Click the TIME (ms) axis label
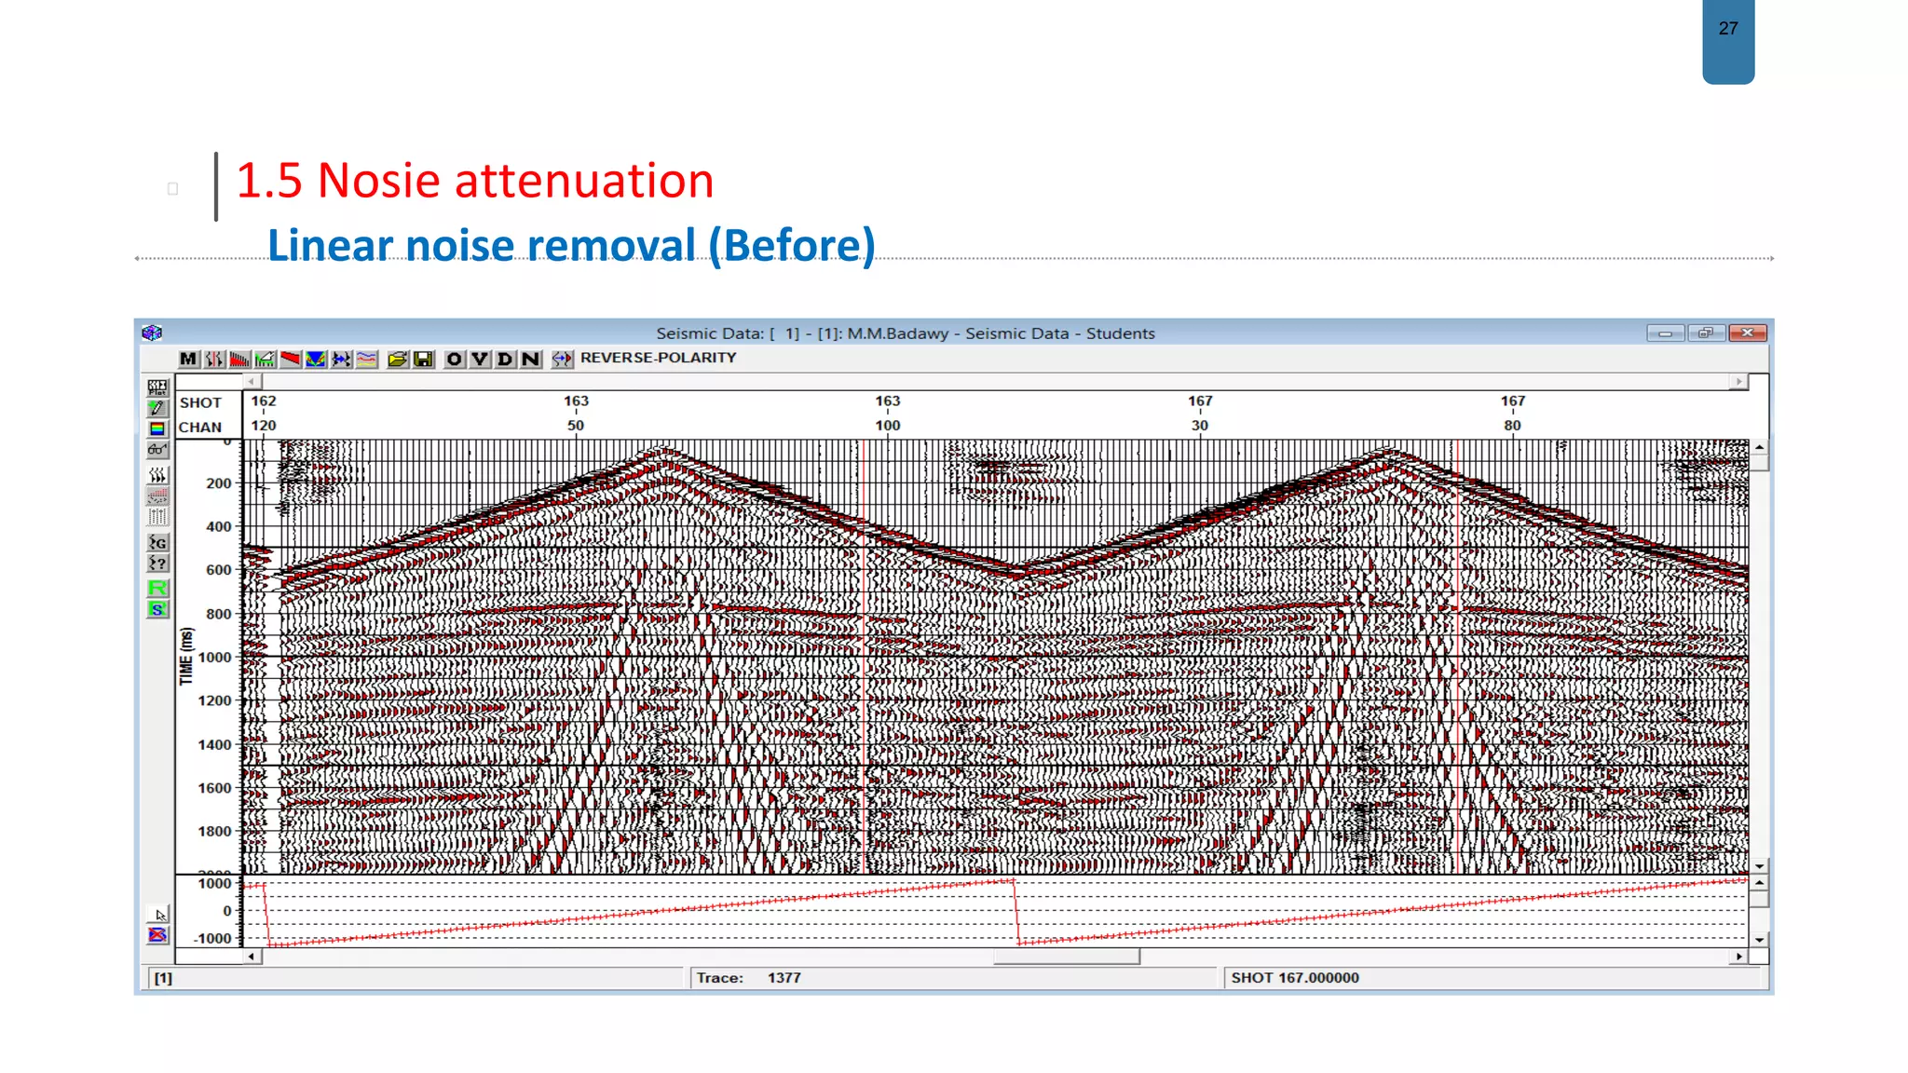The image size is (1908, 1073). pos(186,656)
